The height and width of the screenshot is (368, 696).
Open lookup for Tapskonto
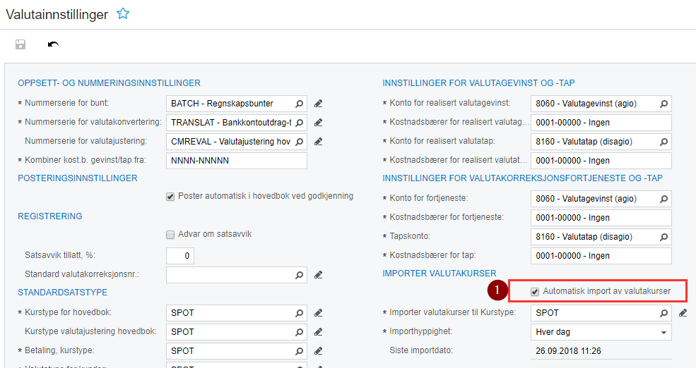[x=664, y=237]
